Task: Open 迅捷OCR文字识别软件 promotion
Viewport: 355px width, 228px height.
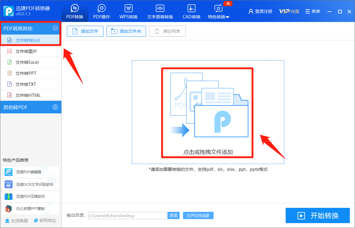Action: click(x=31, y=184)
